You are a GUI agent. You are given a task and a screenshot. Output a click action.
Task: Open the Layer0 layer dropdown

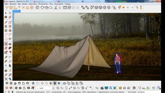pos(53,88)
